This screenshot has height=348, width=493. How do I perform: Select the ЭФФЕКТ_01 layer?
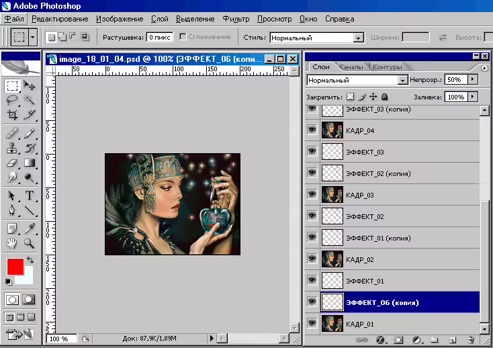coord(400,281)
